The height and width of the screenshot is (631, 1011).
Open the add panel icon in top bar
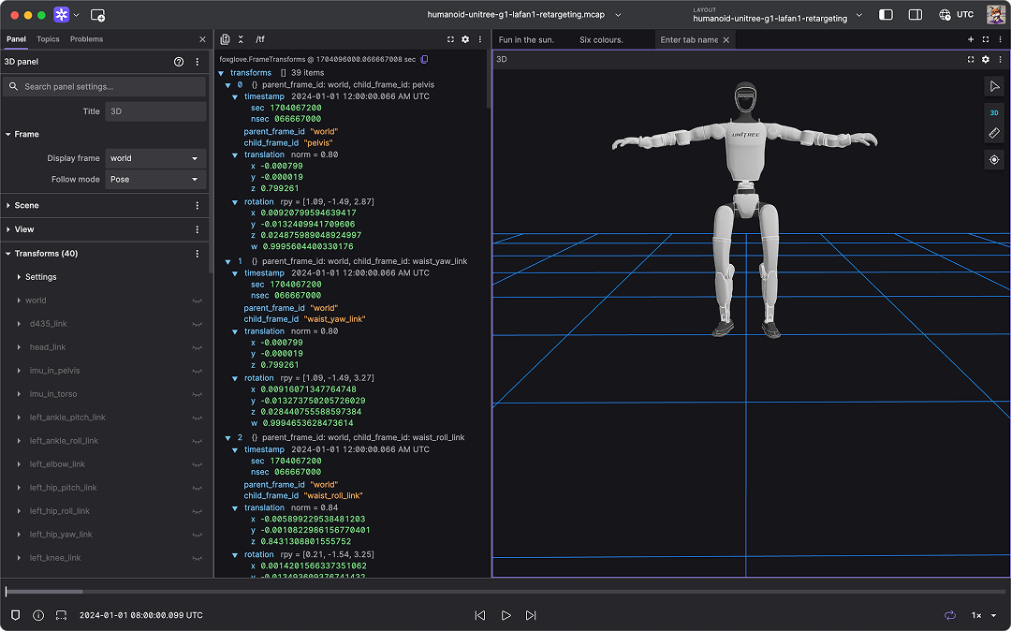coord(98,15)
